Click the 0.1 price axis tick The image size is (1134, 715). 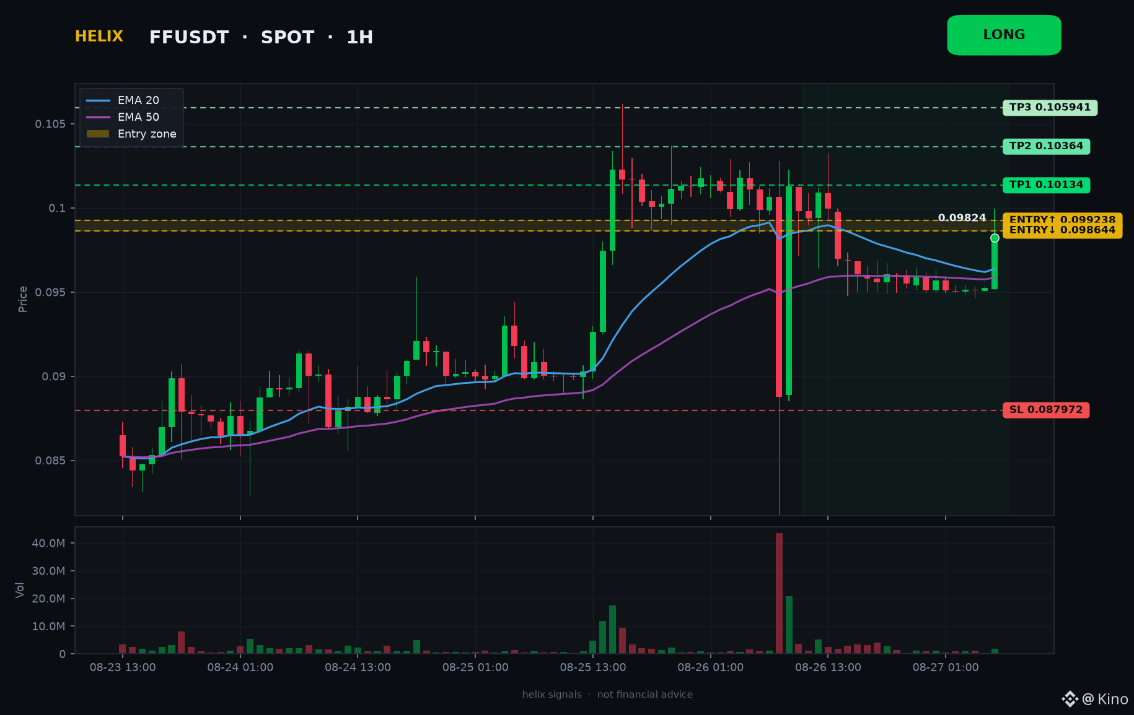click(x=57, y=209)
